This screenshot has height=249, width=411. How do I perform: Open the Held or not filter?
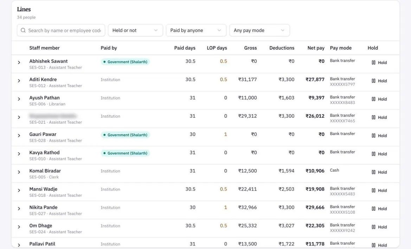pos(135,30)
